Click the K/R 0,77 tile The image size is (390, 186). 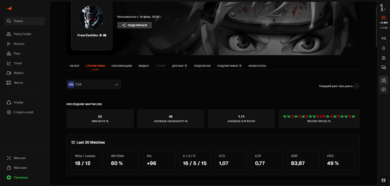(x=267, y=160)
